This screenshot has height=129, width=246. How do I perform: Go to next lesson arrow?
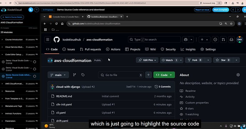[x=238, y=10]
